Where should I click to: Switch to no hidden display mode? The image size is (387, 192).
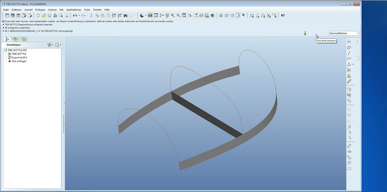click(232, 15)
